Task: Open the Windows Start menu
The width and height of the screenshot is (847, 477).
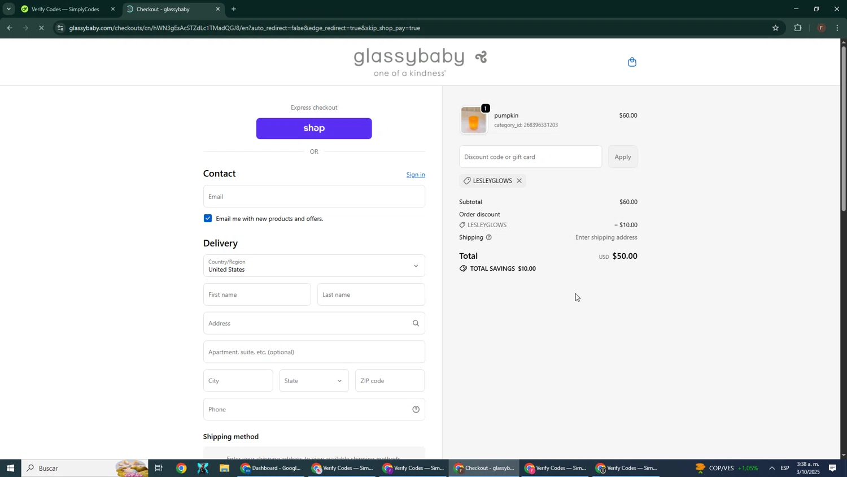Action: pos(10,468)
